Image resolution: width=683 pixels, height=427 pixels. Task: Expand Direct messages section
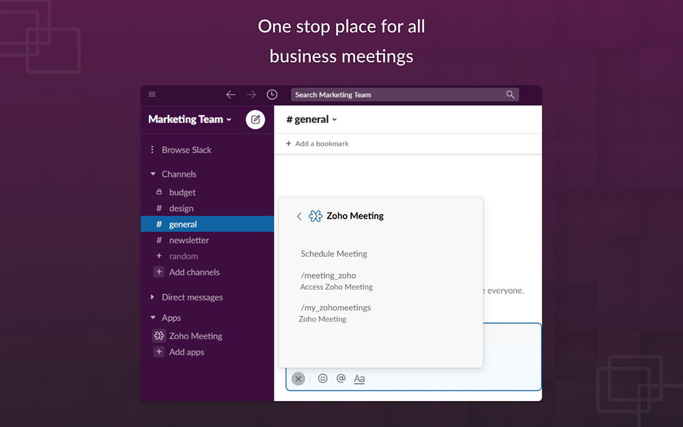tap(152, 297)
